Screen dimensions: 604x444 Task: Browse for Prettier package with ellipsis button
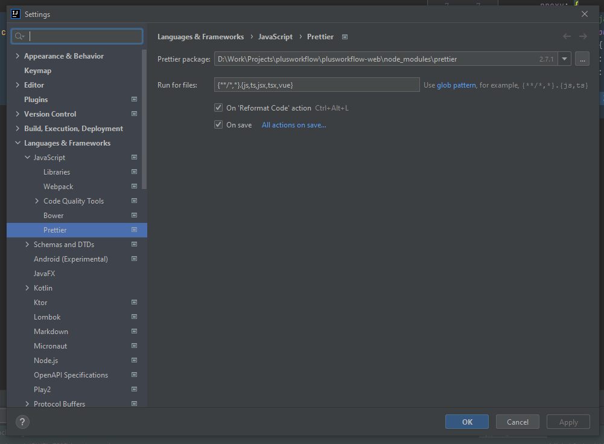point(582,59)
